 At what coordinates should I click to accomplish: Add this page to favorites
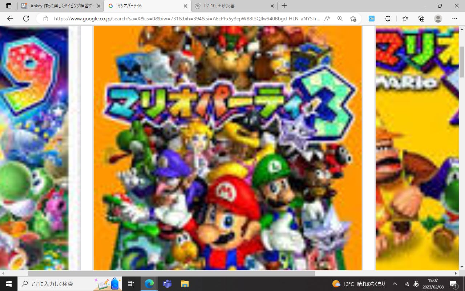353,19
